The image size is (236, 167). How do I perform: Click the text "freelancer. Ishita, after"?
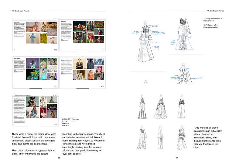205,137
